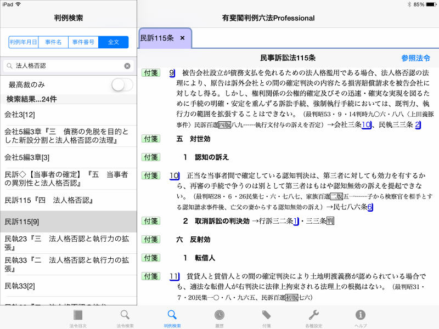439x329 pixels.
Task: Check the iPad Wi-Fi status icon
Action: point(19,4)
